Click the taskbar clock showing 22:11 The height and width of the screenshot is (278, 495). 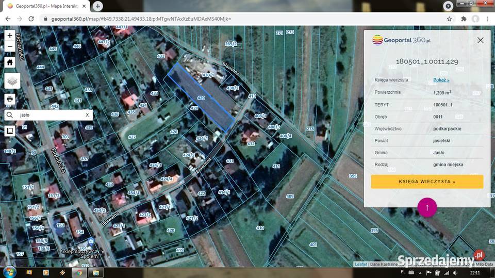tap(475, 273)
